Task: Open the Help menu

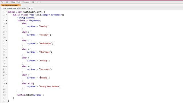Action: coord(33,2)
